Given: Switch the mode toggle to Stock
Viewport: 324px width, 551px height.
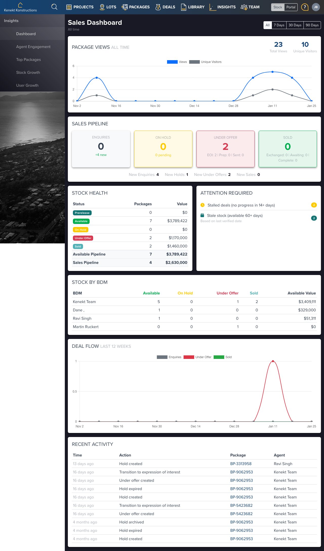Looking at the screenshot, I should (278, 7).
